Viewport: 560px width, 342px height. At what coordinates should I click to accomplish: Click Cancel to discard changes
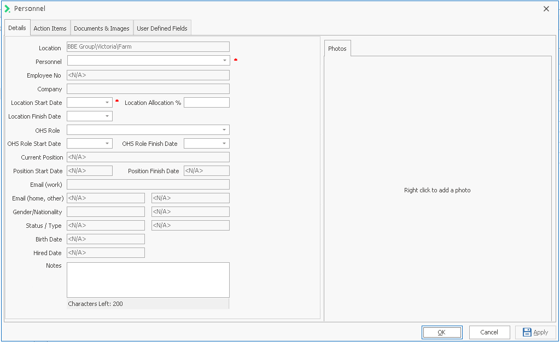(489, 332)
